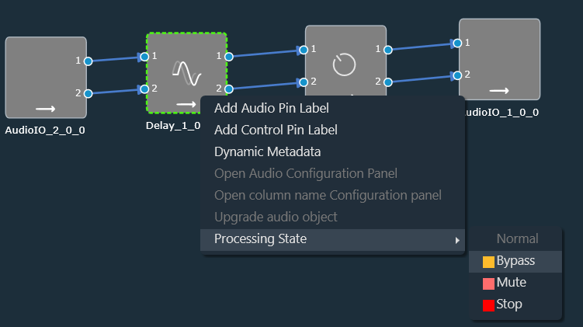The width and height of the screenshot is (583, 327).
Task: Expand the Processing State submenu arrow
Action: pyautogui.click(x=457, y=240)
